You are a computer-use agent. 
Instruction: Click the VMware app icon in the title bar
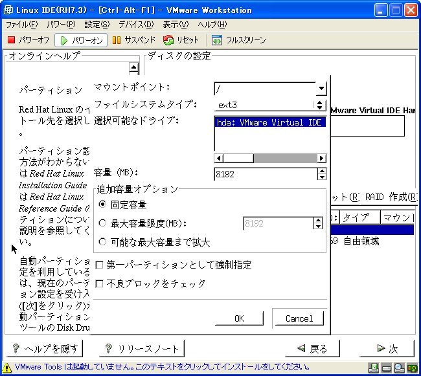point(8,10)
